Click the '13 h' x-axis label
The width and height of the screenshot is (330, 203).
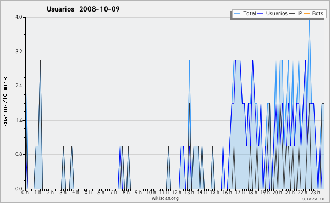click(189, 192)
